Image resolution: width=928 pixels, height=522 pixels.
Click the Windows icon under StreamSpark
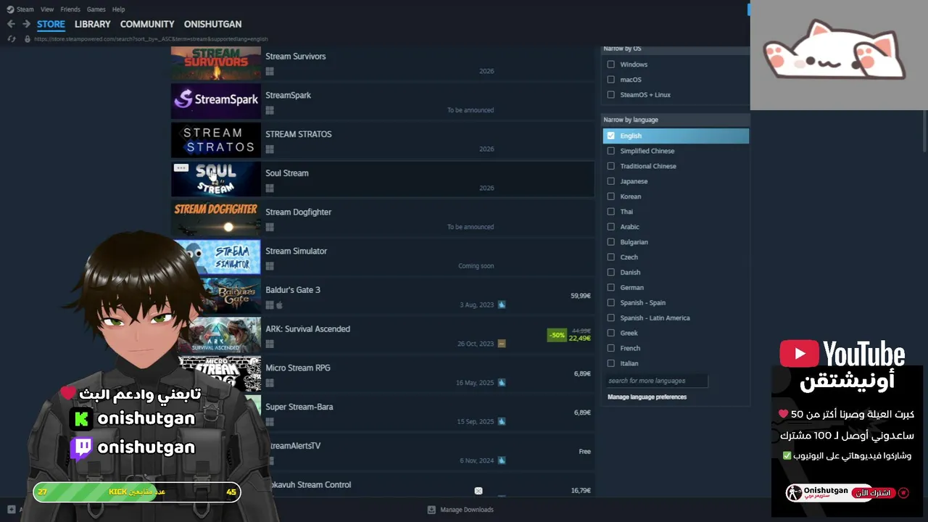pyautogui.click(x=270, y=110)
